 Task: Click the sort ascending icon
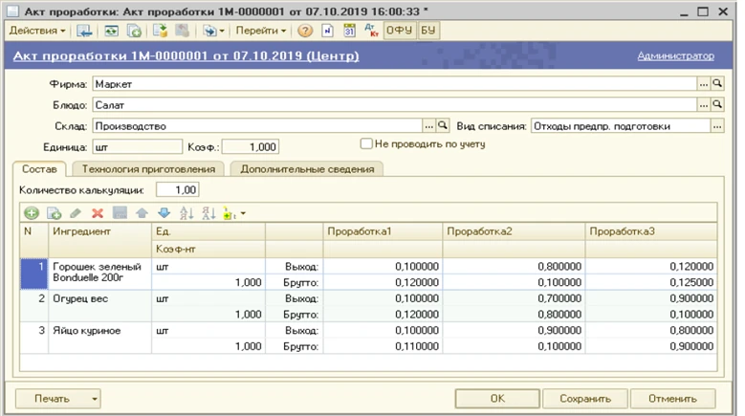[186, 212]
